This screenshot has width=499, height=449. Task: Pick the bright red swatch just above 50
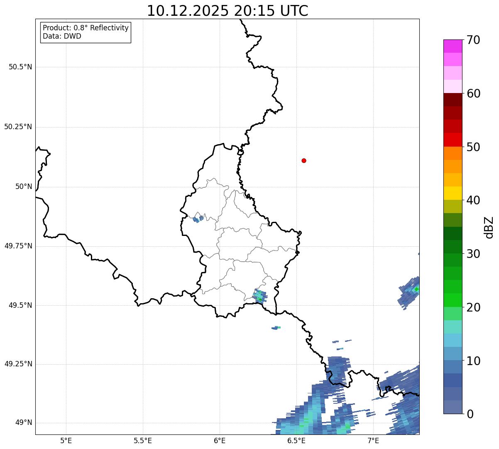[453, 140]
